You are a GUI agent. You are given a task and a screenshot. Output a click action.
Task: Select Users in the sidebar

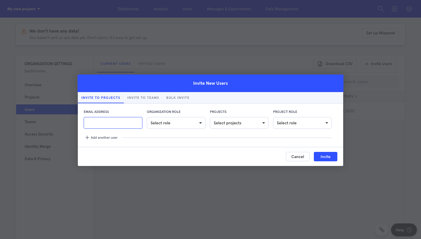47,109
